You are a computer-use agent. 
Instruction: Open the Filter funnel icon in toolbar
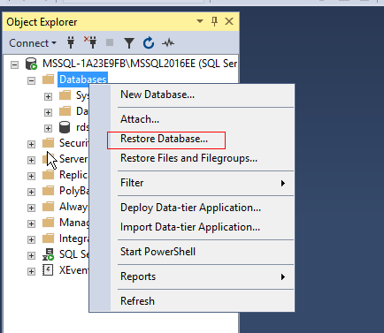129,43
